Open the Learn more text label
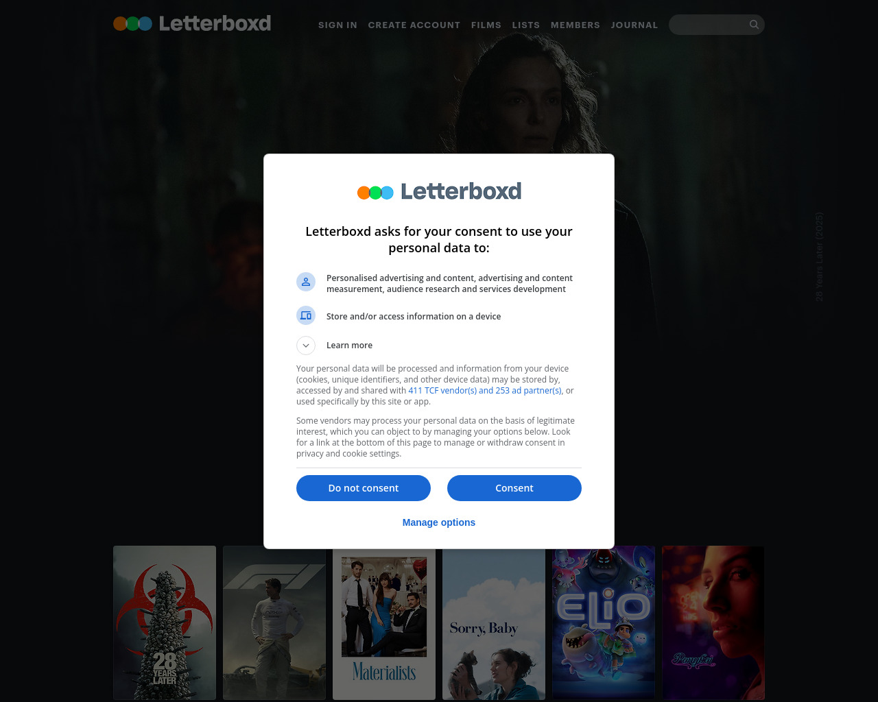 349,346
